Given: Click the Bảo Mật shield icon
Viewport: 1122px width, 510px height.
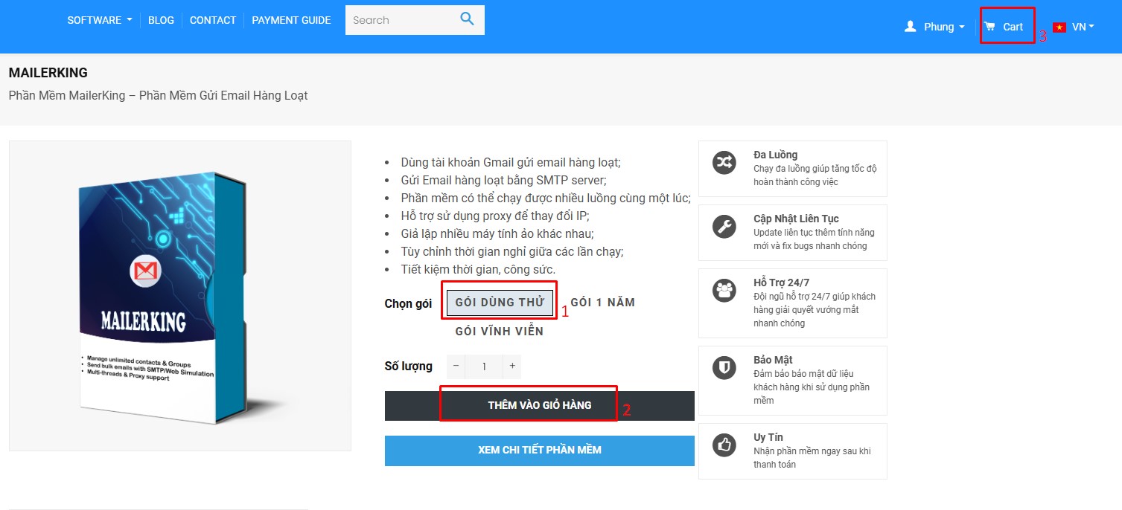Looking at the screenshot, I should click(724, 367).
